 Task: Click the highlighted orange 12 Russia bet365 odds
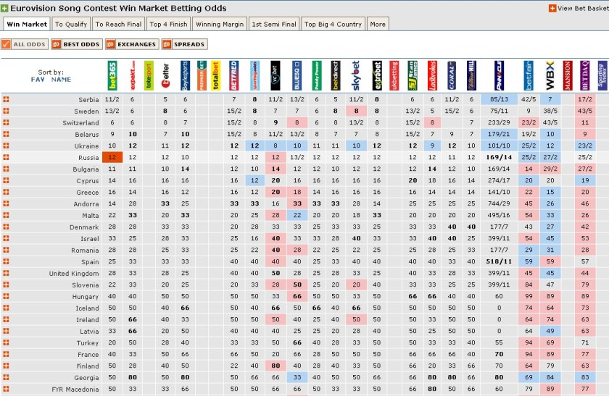coord(112,158)
